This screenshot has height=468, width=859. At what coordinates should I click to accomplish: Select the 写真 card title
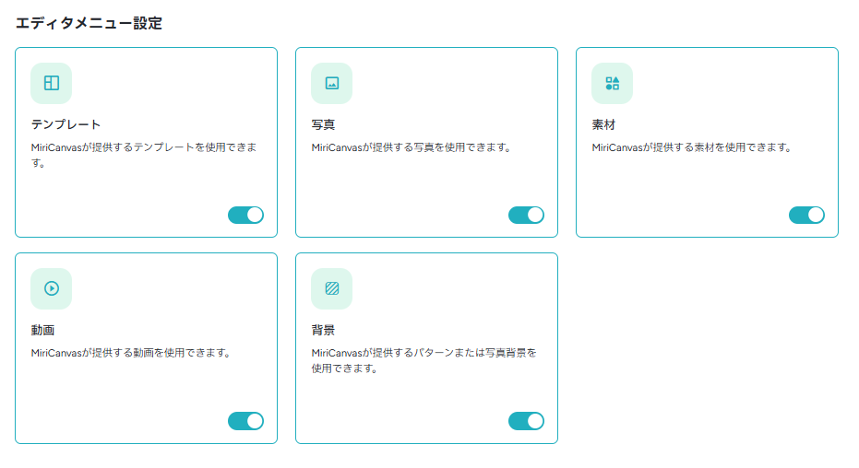point(323,124)
